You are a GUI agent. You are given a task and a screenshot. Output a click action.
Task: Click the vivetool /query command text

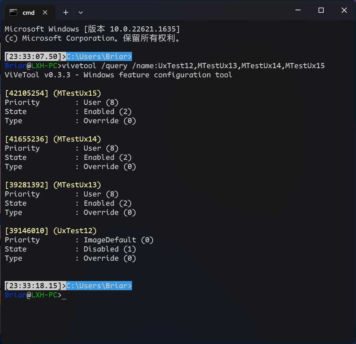[193, 66]
